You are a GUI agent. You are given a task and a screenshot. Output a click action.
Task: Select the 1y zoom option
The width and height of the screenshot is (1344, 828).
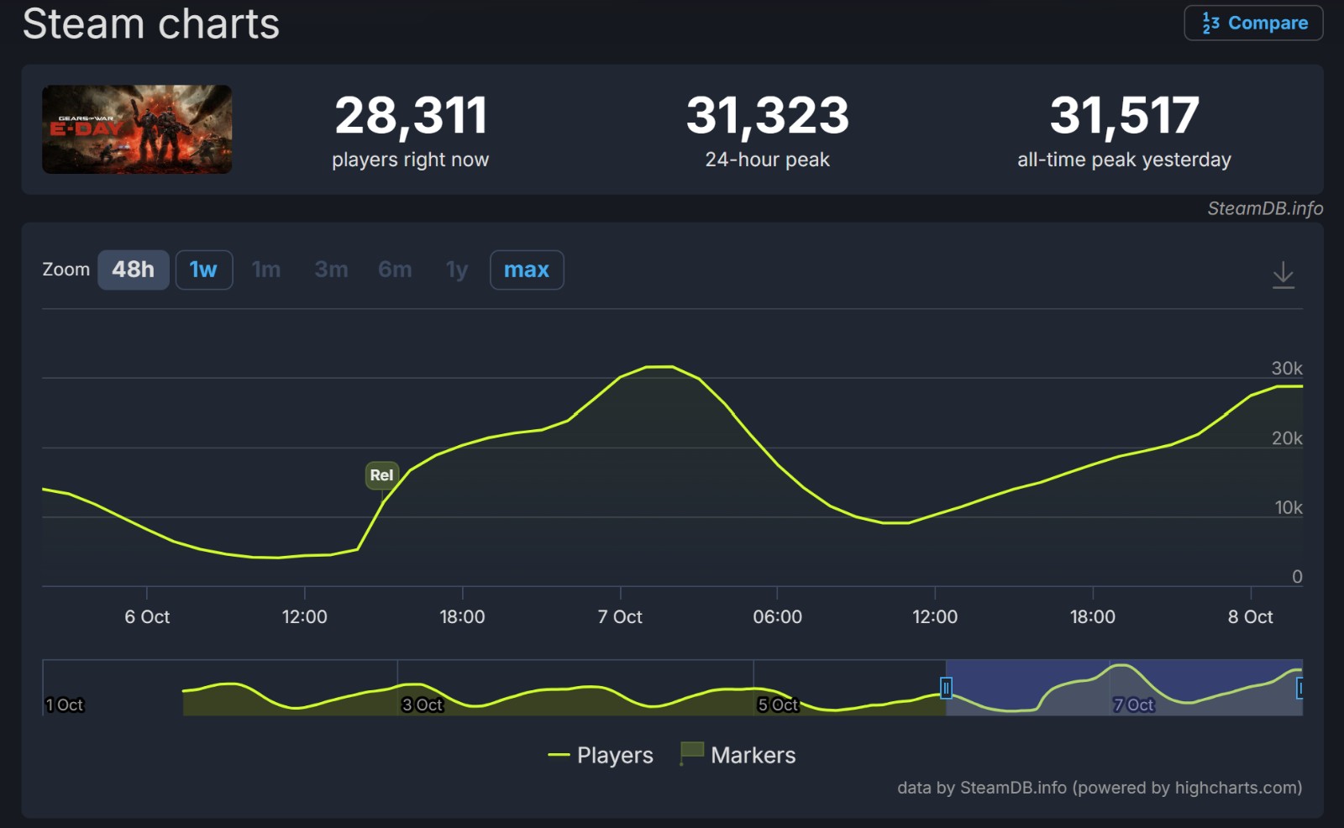[457, 270]
